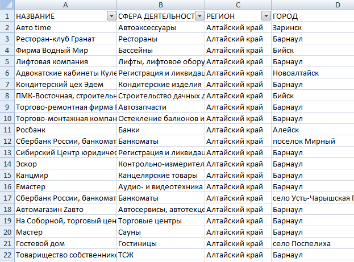Select the село Поспелиха cell
Image resolution: width=354 pixels, height=262 pixels.
point(312,243)
